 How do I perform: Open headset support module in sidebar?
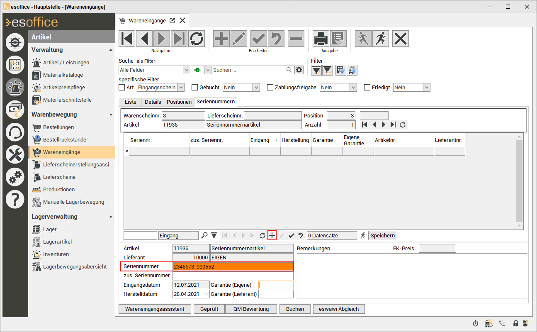[x=15, y=132]
